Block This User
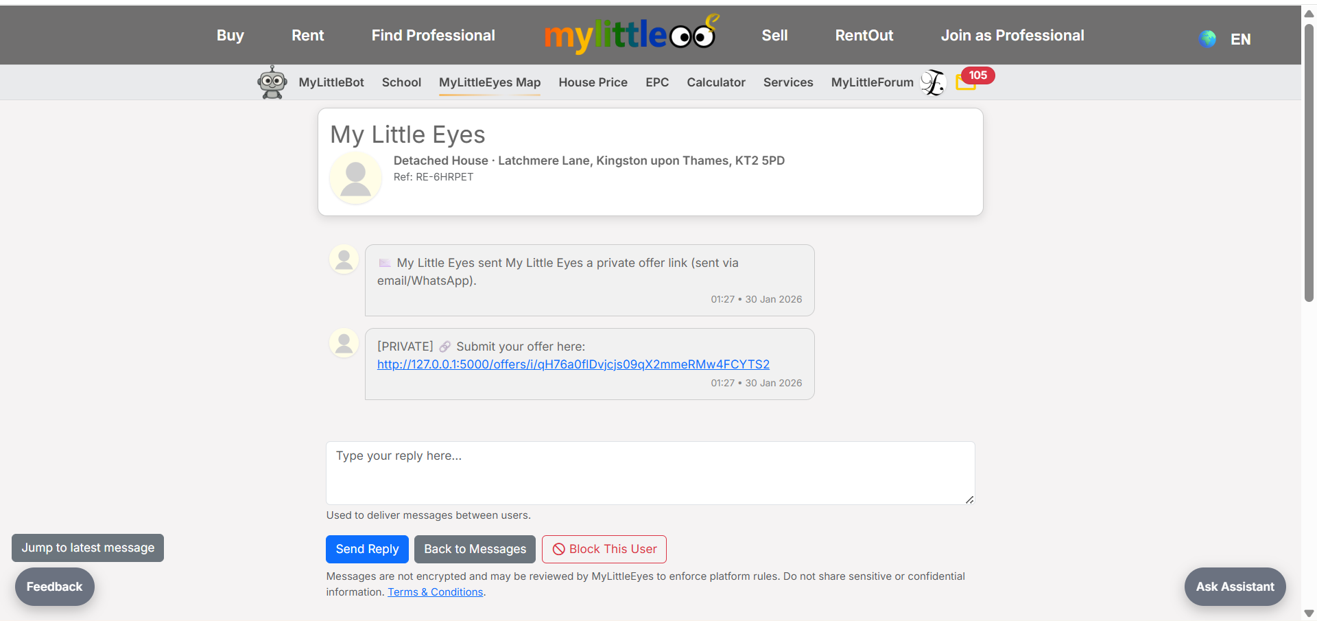This screenshot has height=621, width=1317. [604, 549]
